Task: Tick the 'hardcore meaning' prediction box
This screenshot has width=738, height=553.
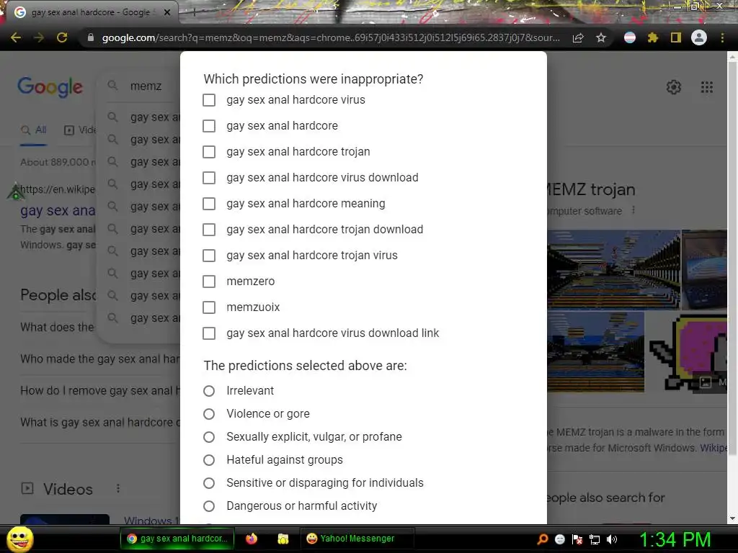Action: (x=209, y=204)
